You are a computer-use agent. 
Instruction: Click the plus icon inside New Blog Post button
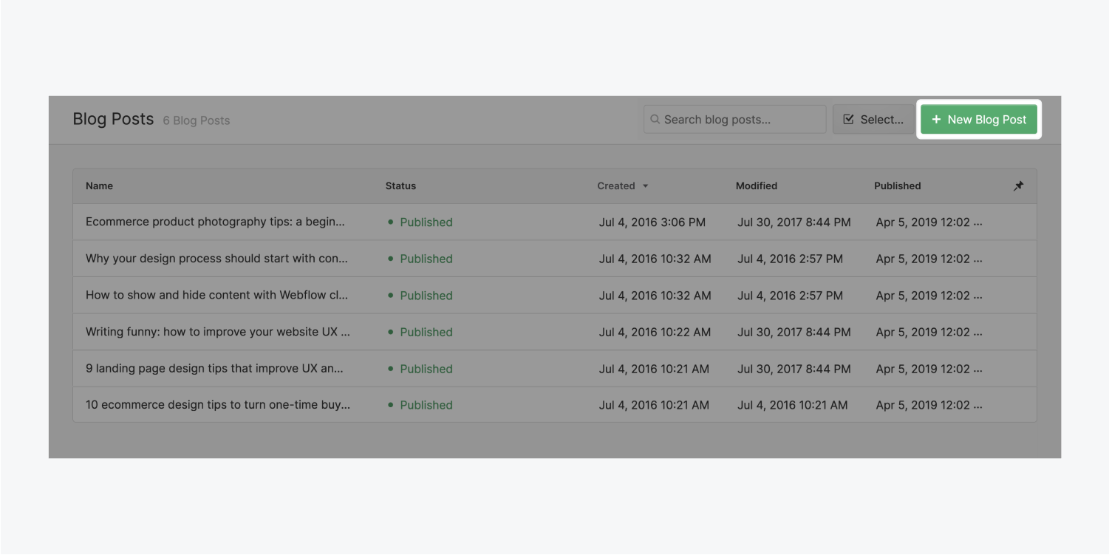[937, 119]
